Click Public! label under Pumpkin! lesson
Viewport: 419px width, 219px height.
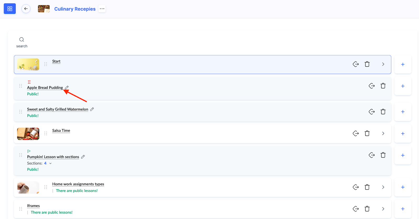pyautogui.click(x=33, y=170)
